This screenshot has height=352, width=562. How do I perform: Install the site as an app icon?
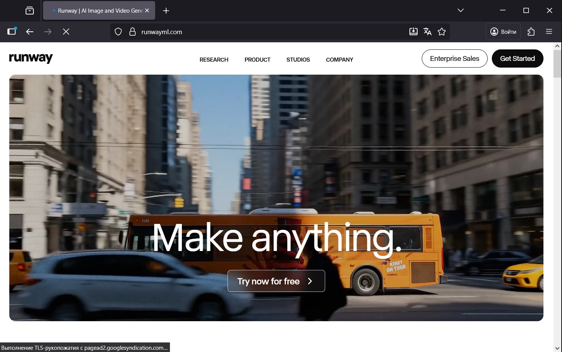tap(413, 32)
